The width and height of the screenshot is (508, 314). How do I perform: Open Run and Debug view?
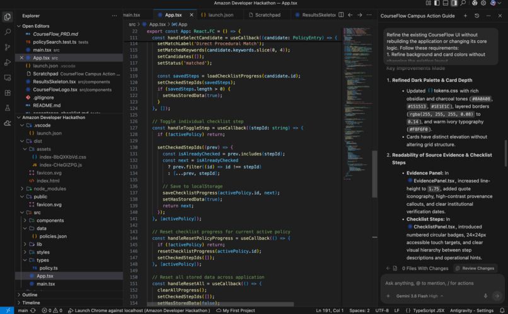click(x=7, y=62)
